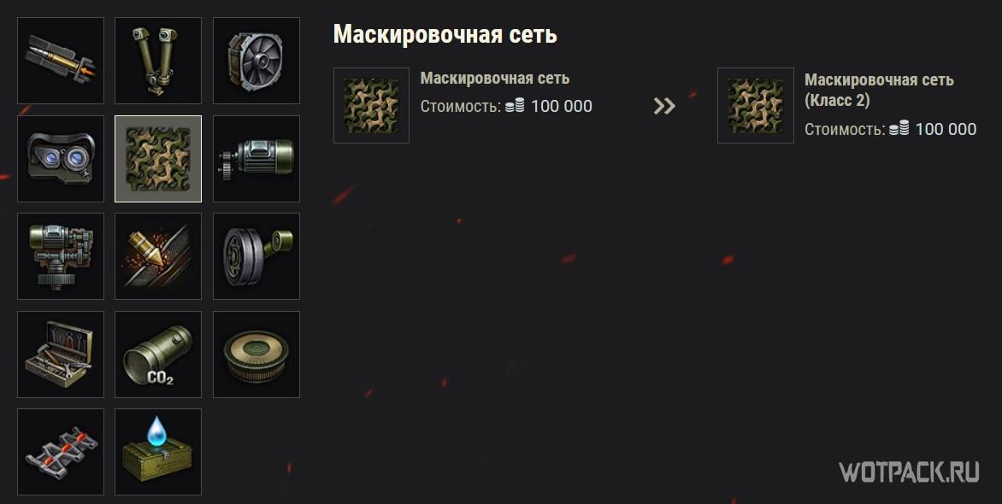Viewport: 1002px width, 504px height.
Task: Select the Toolbox equipment icon
Action: [61, 355]
